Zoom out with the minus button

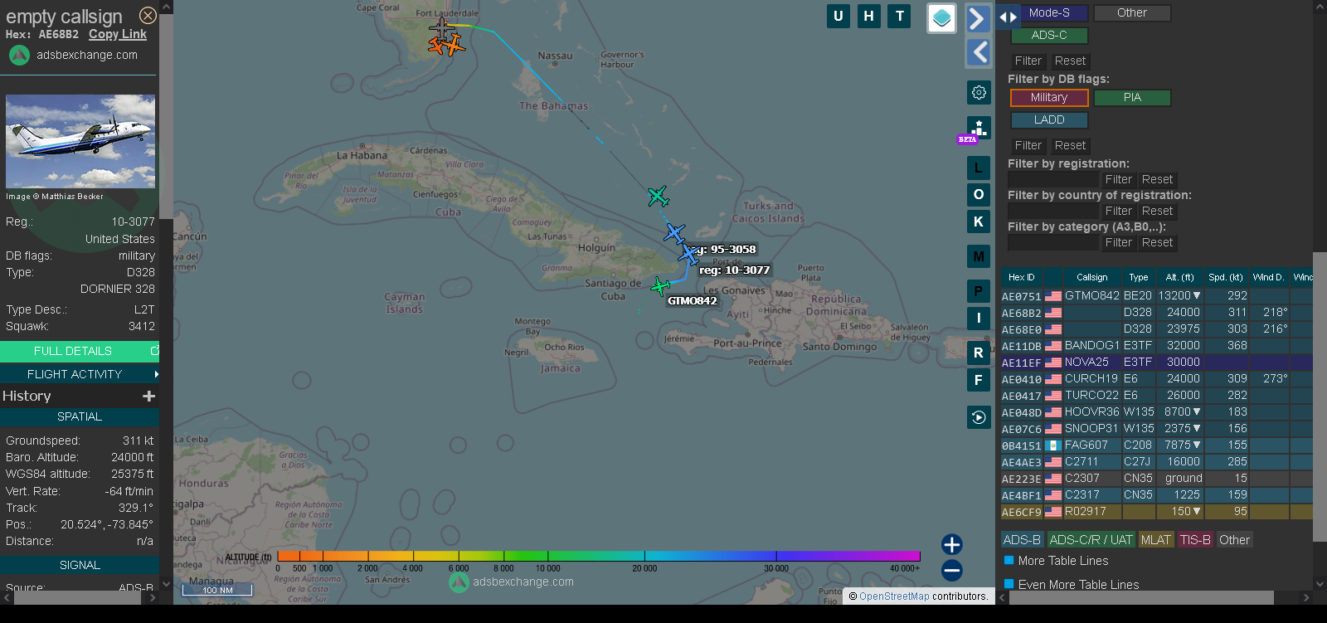click(952, 571)
